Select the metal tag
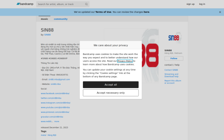Viewport: 224px width, 140px height. 44,135
